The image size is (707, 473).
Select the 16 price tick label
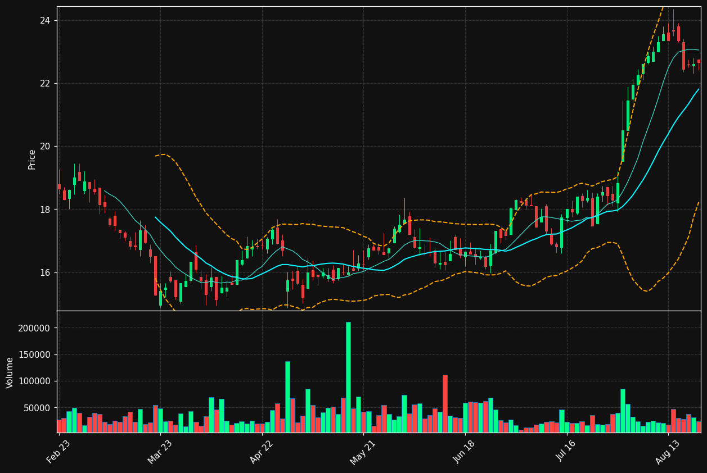tap(44, 273)
